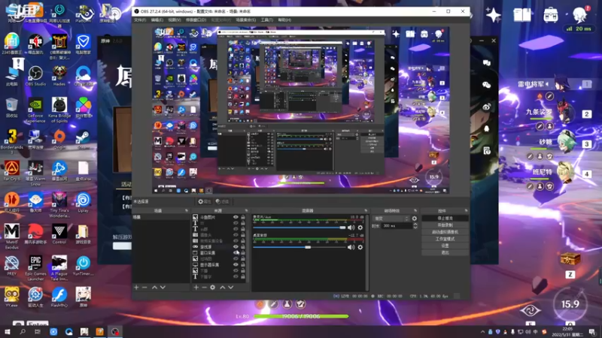Open Hades desktop shortcut
Viewport: 602px width, 338px height.
coord(59,76)
